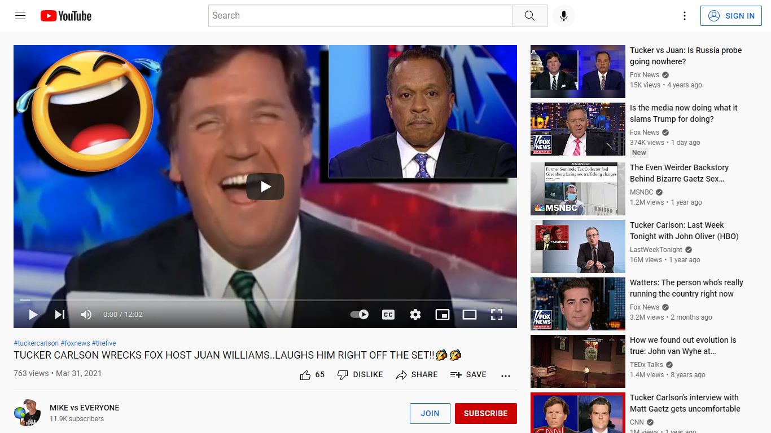This screenshot has width=771, height=433.
Task: Click LastWeekTonight channel name
Action: 656,250
